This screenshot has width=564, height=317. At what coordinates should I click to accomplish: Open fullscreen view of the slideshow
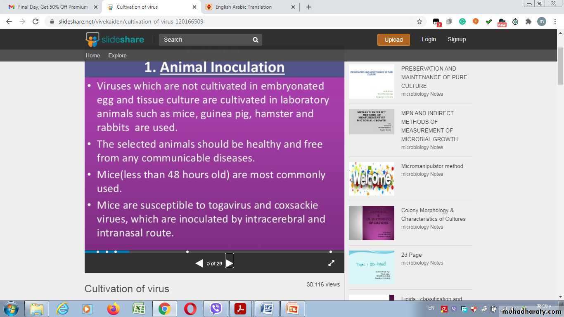point(331,263)
